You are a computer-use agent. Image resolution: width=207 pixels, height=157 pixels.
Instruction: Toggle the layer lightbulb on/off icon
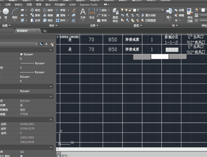click(122, 10)
